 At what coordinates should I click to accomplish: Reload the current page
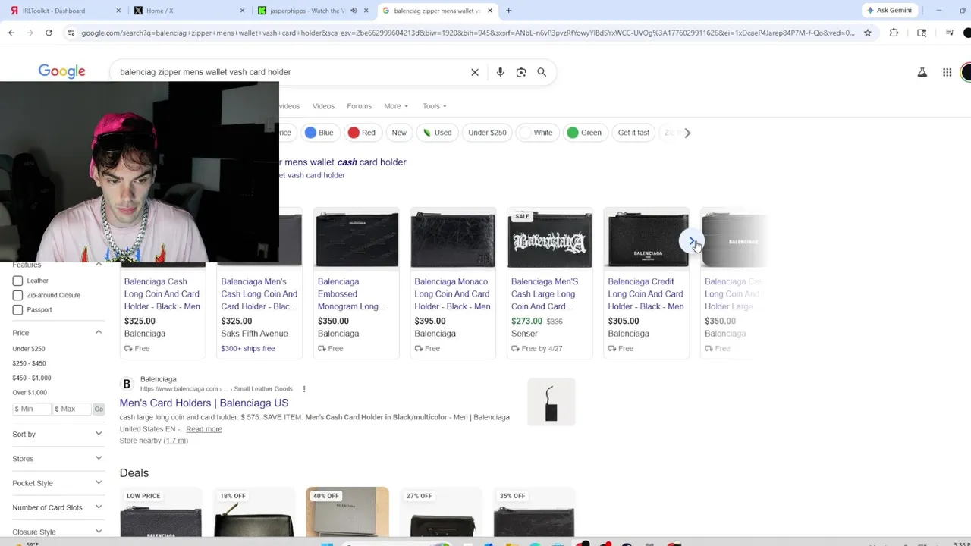pyautogui.click(x=49, y=33)
